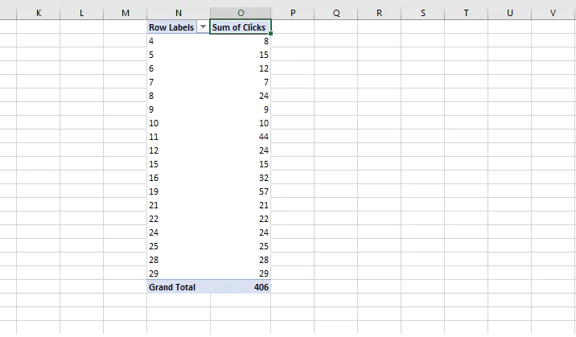Image resolution: width=576 pixels, height=337 pixels.
Task: Click row label 11 cell
Action: coord(179,137)
